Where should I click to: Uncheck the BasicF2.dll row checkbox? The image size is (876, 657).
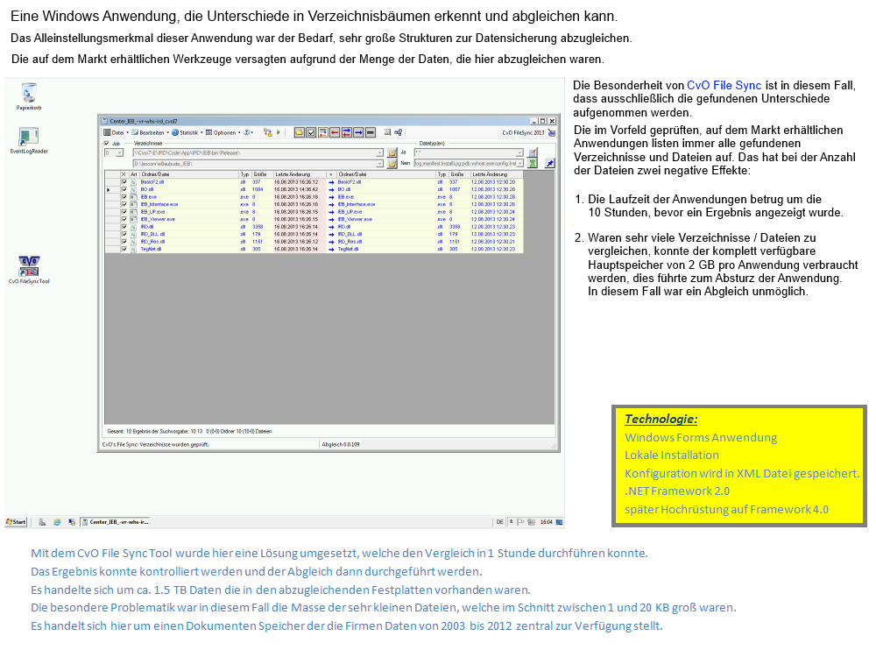(x=124, y=182)
